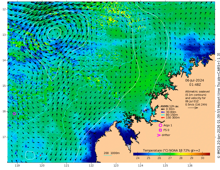Click the FS 0 legend square icon

coord(160,130)
